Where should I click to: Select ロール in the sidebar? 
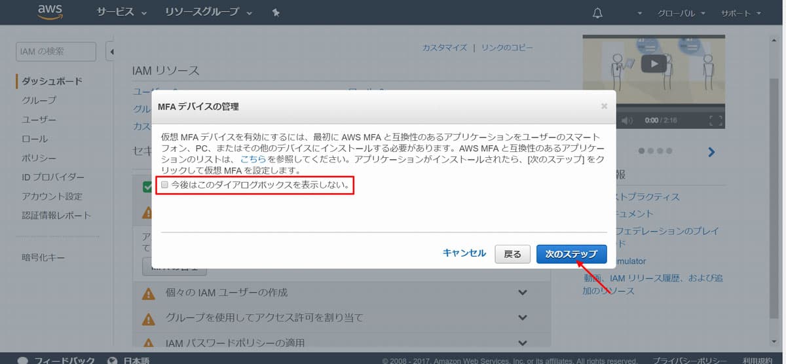[x=35, y=139]
